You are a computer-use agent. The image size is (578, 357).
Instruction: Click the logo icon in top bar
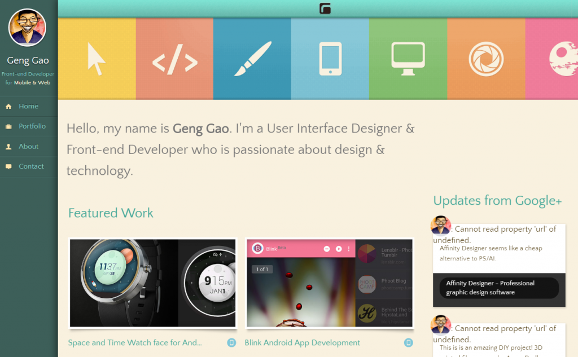(325, 8)
